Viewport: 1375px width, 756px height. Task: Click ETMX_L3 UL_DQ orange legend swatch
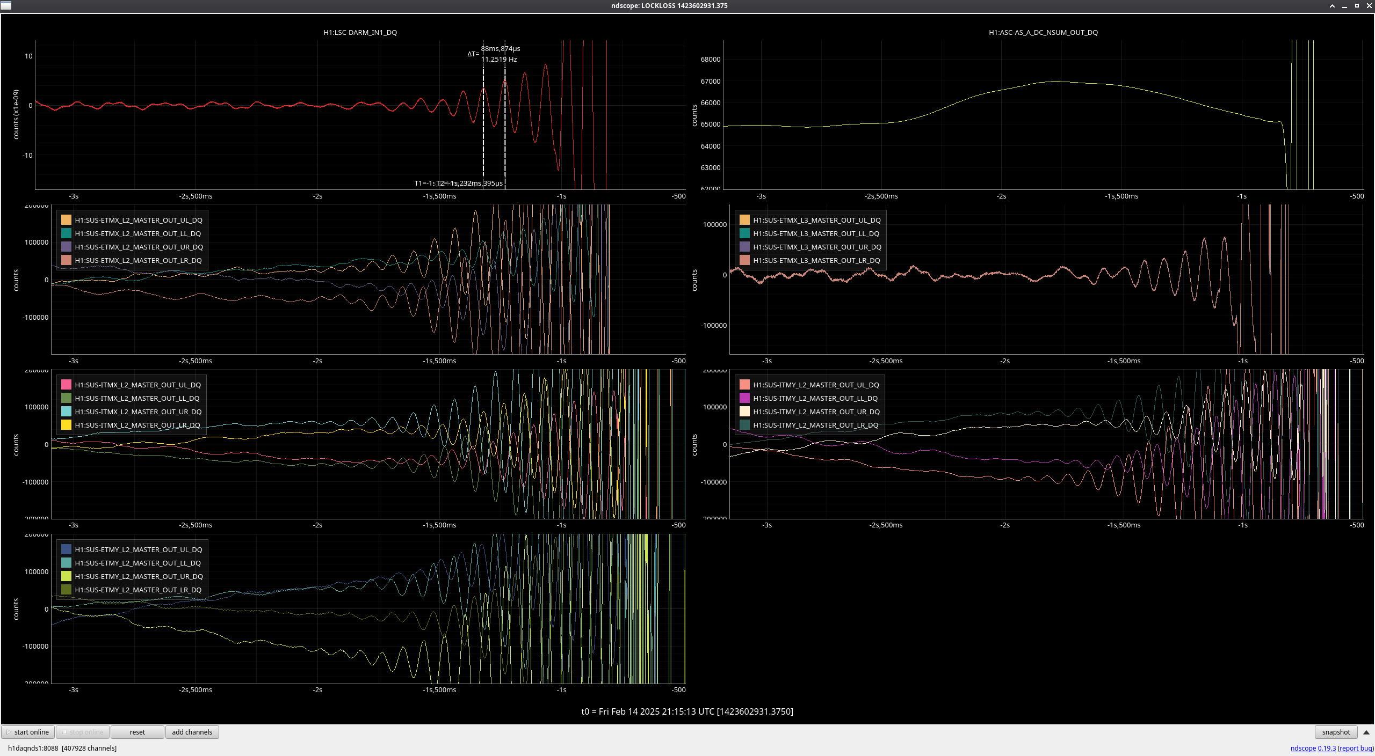[744, 220]
